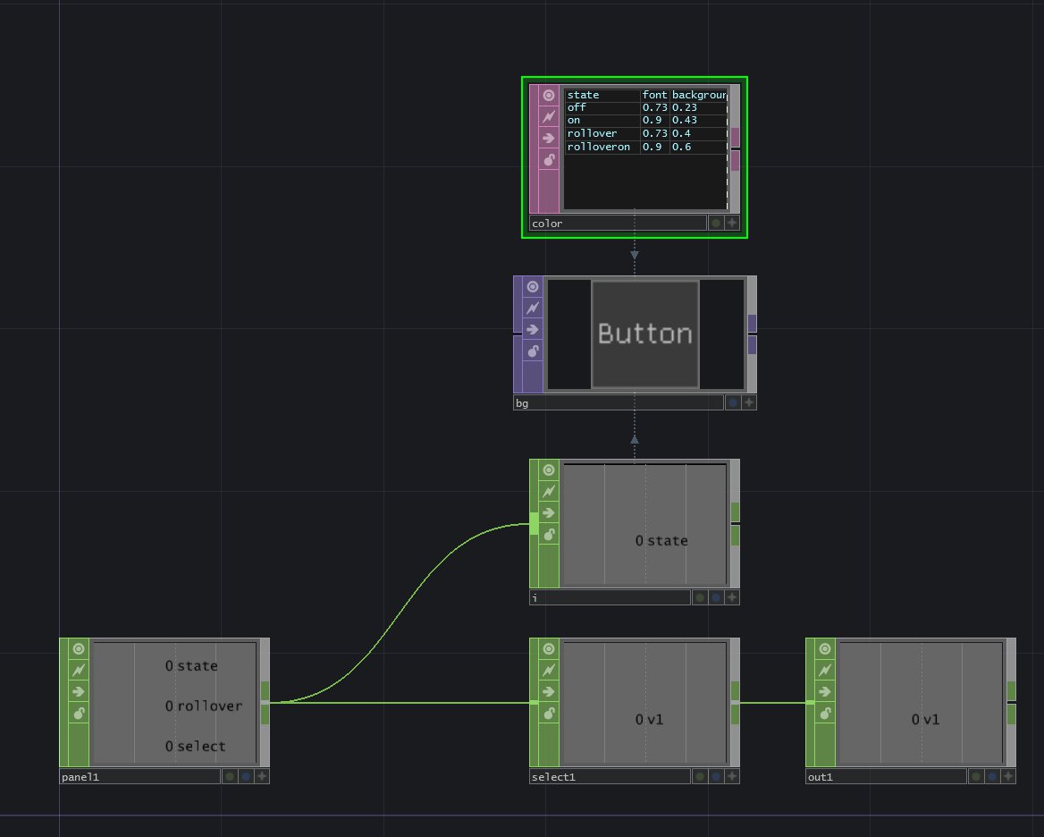Toggle the blue display flag on bg
This screenshot has width=1044, height=837.
[733, 402]
